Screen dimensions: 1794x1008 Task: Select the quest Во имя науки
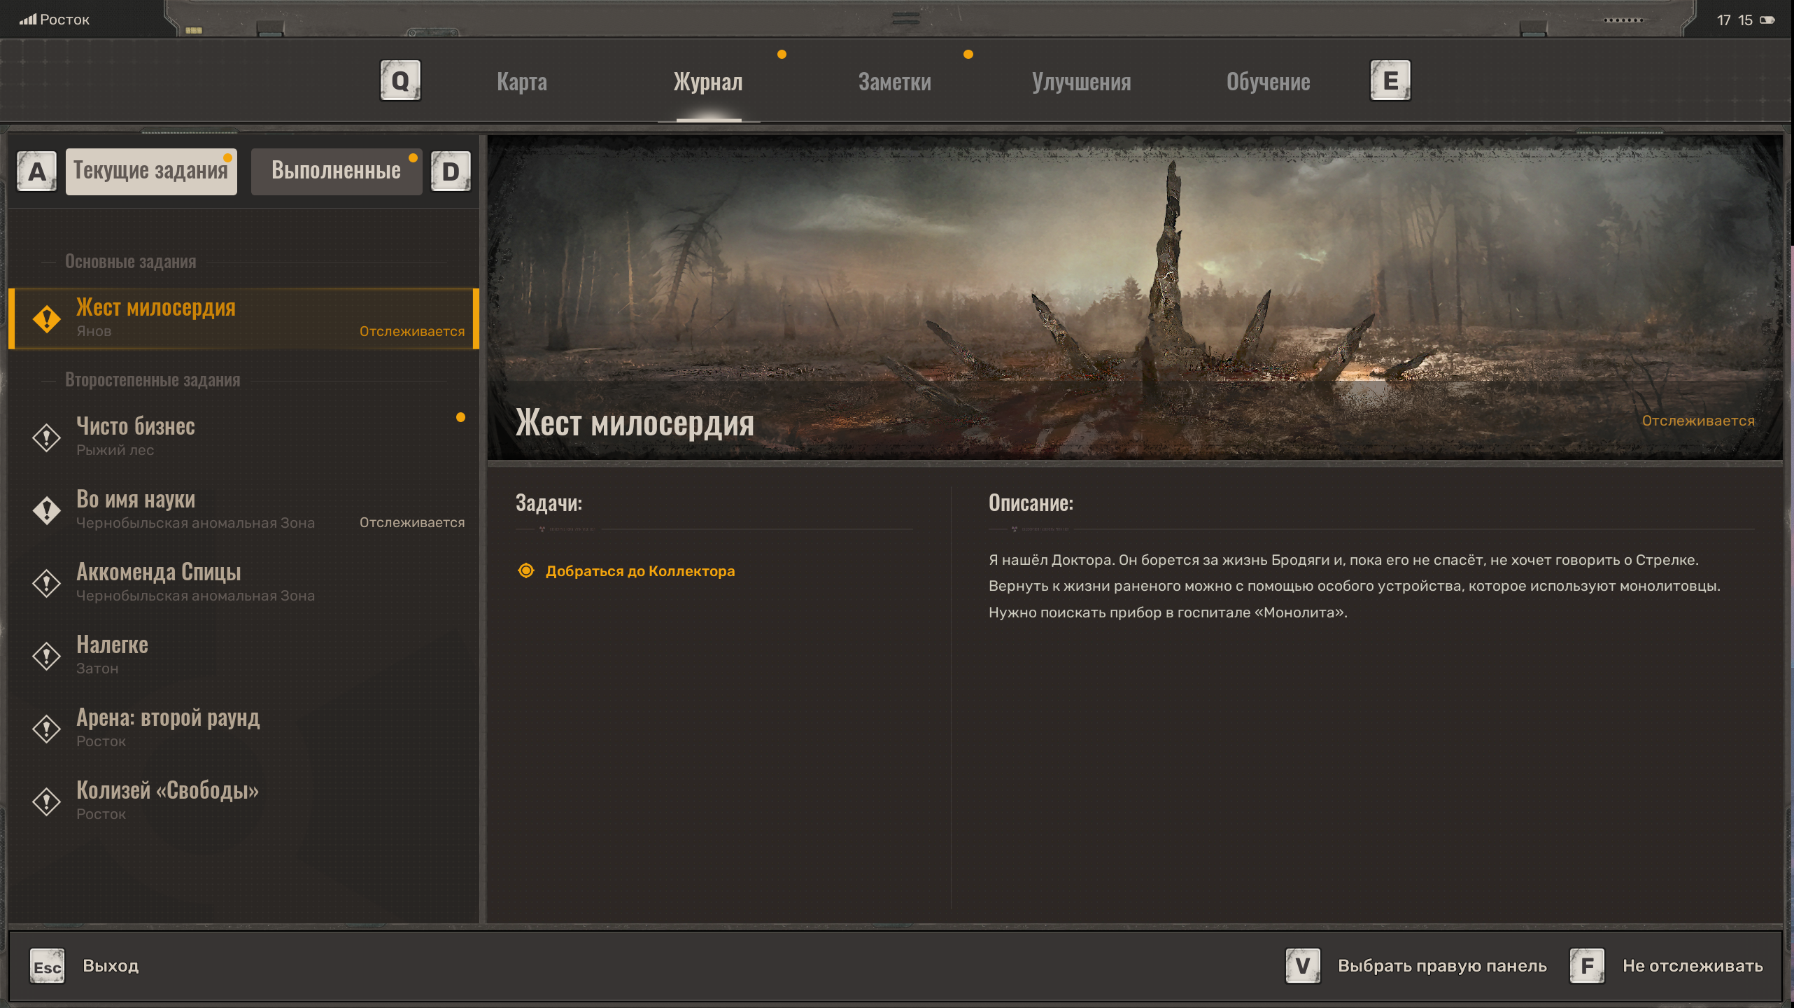[243, 510]
